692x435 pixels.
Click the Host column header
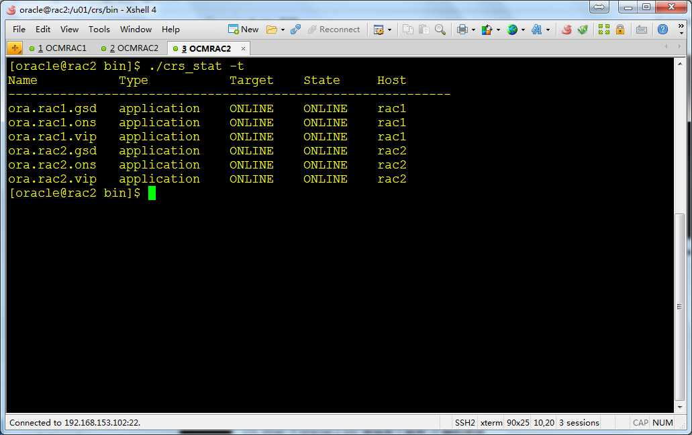pos(391,81)
